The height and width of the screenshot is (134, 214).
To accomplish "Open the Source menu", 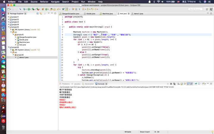I will (x=34, y=2).
